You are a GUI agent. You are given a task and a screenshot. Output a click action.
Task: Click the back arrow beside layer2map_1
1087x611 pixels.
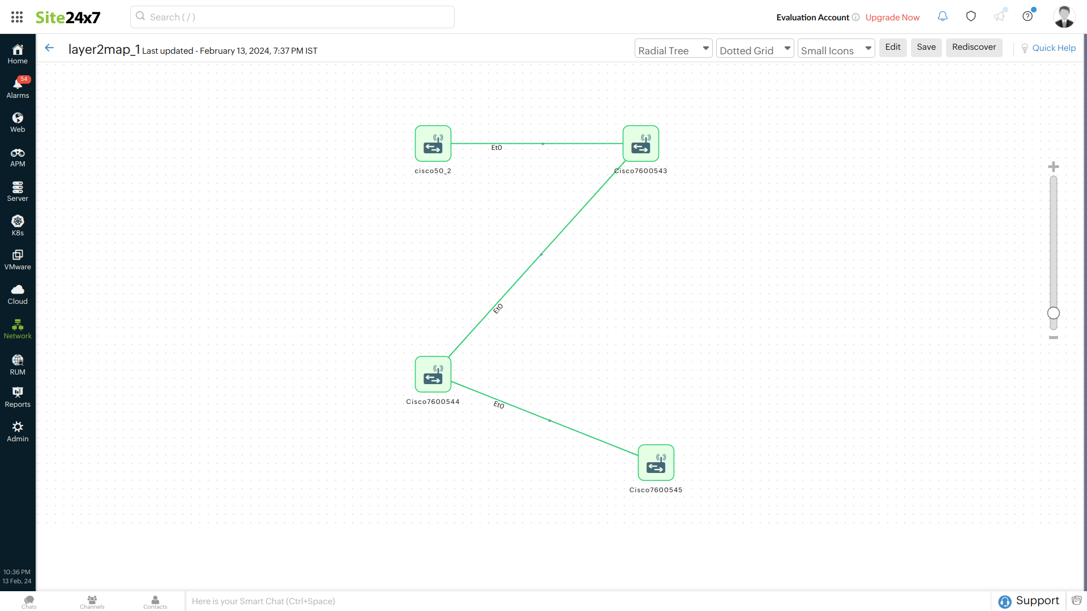[x=49, y=48]
